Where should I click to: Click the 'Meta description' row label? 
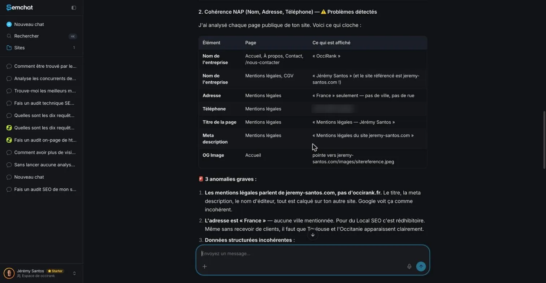[215, 139]
